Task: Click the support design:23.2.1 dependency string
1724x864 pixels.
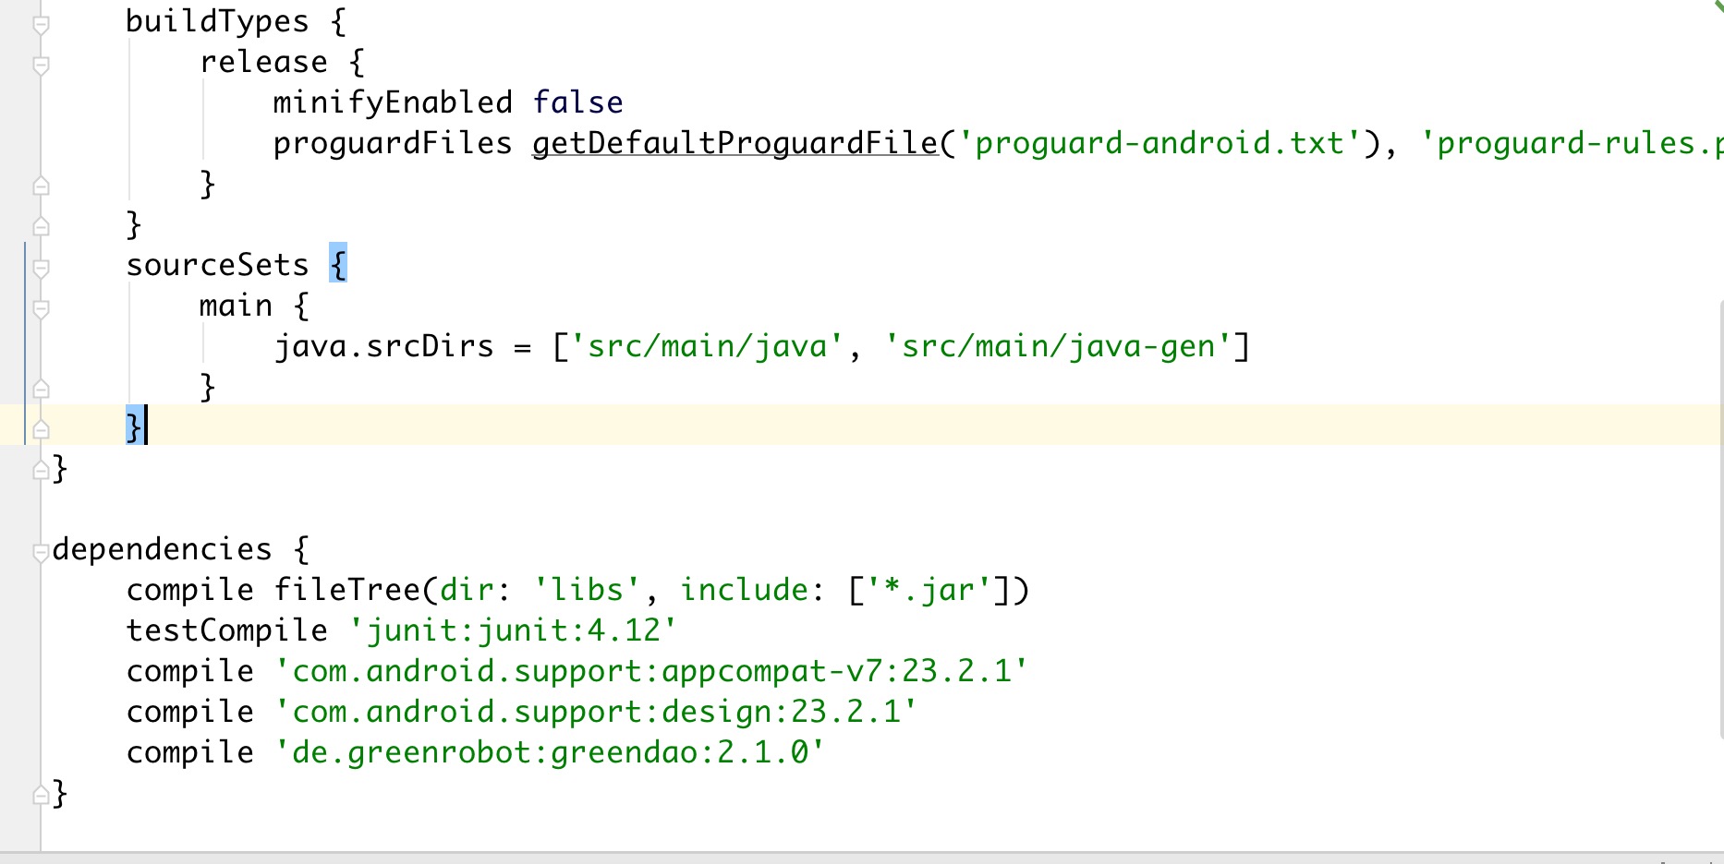Action: pyautogui.click(x=596, y=712)
